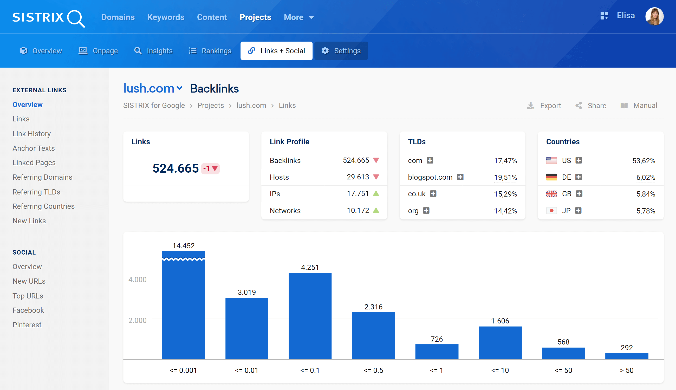Screen dimensions: 676x390
Task: Click the red down arrow beside Backlinks
Action: (376, 160)
